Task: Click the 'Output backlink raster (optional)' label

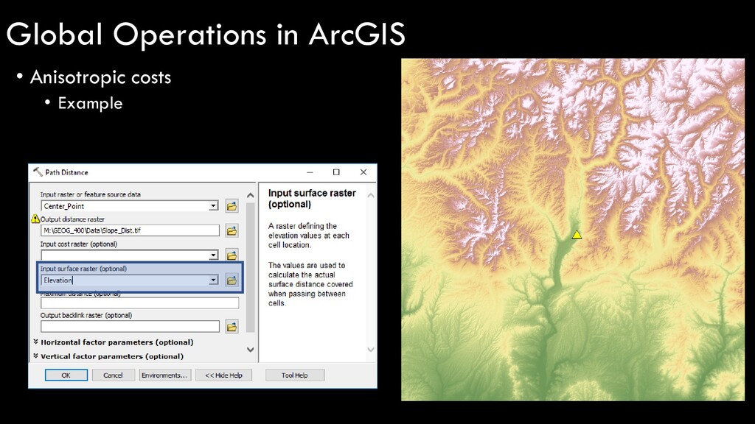Action: [86, 315]
